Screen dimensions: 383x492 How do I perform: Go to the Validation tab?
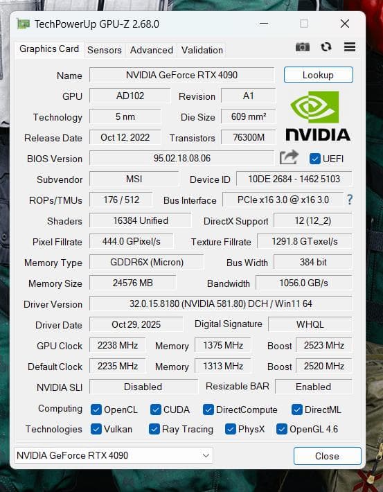tap(202, 50)
